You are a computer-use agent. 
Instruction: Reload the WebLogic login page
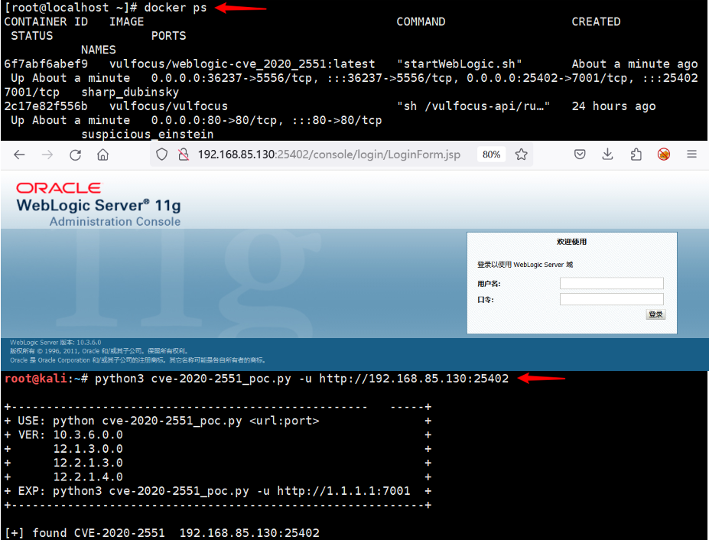75,155
